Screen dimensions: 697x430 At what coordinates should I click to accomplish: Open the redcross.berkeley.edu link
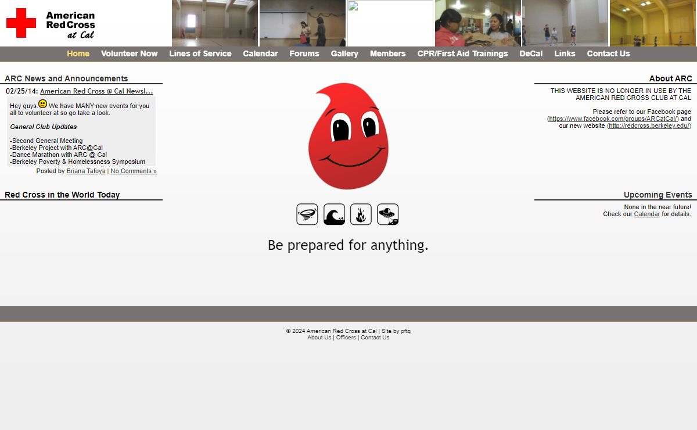pyautogui.click(x=649, y=126)
